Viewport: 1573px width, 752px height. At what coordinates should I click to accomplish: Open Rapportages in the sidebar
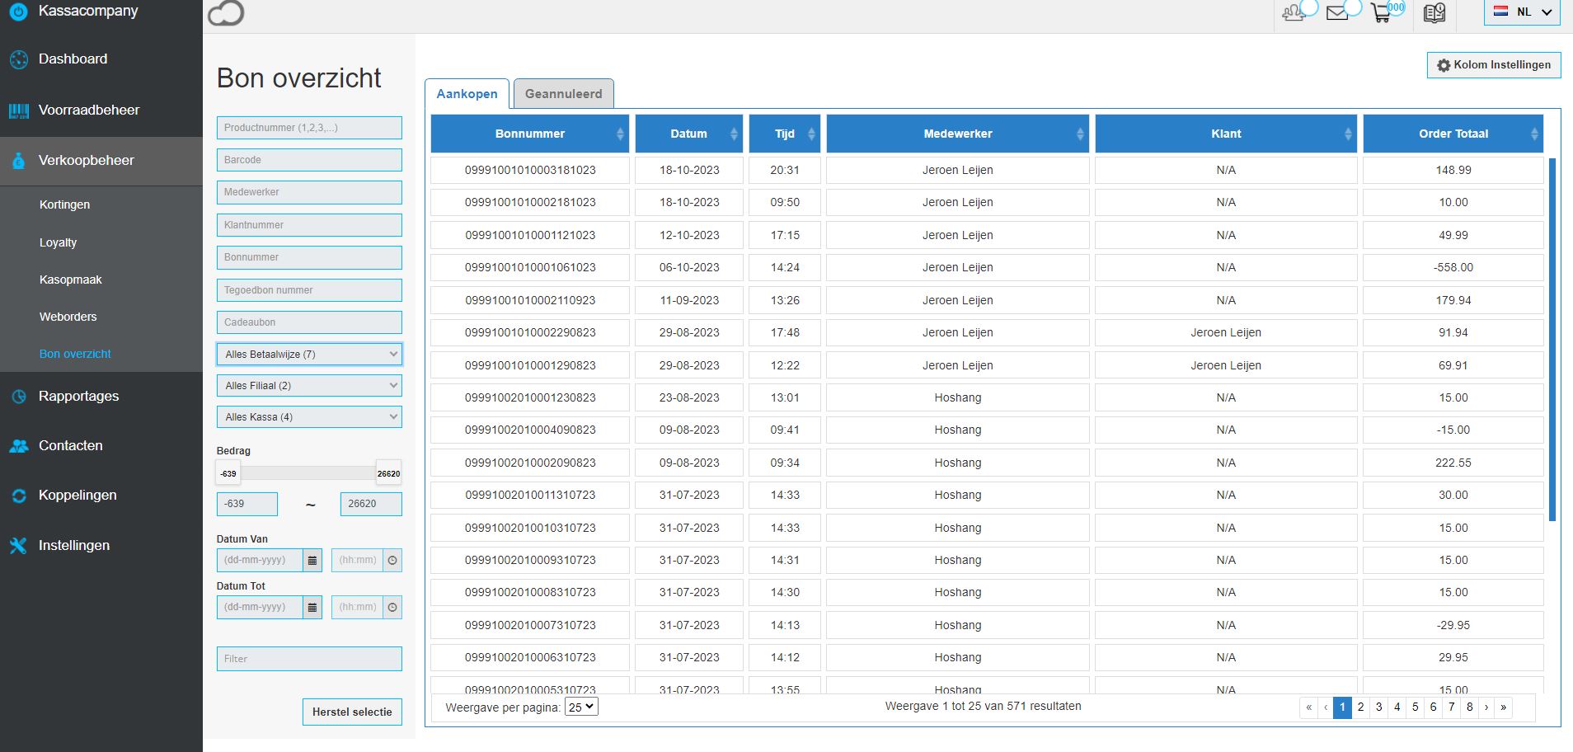pyautogui.click(x=78, y=397)
